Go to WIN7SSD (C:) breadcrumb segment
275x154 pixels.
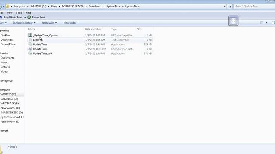38,6
